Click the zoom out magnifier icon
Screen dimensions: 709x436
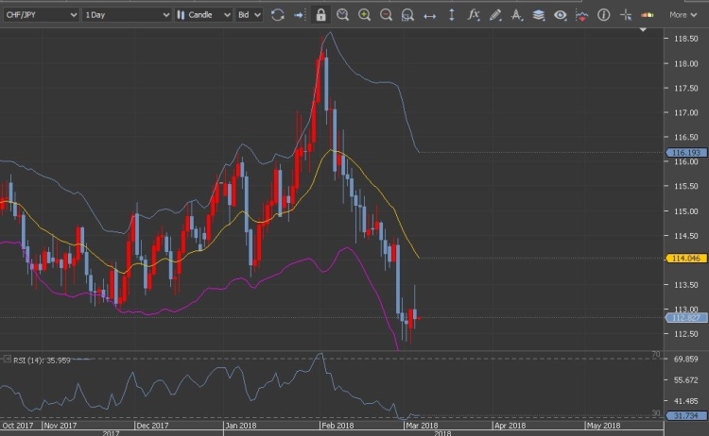point(386,15)
